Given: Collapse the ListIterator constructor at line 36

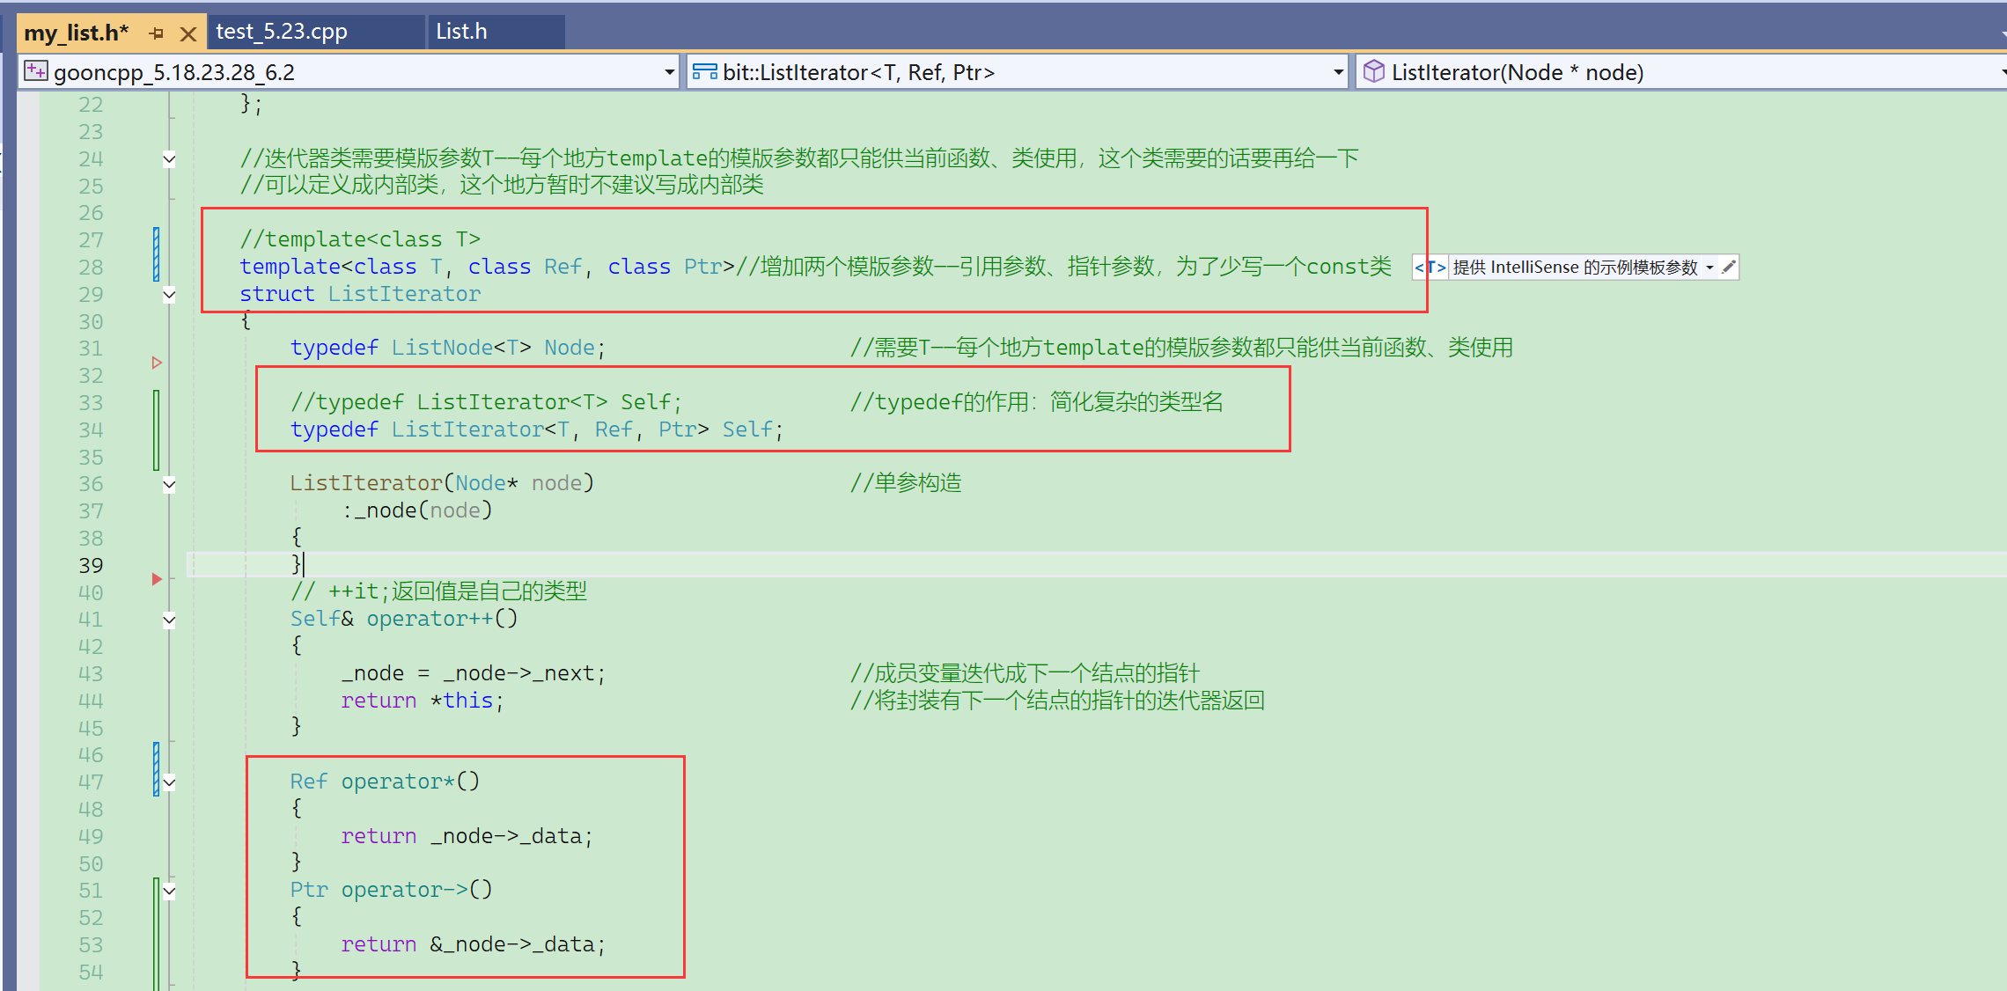Looking at the screenshot, I should 169,484.
